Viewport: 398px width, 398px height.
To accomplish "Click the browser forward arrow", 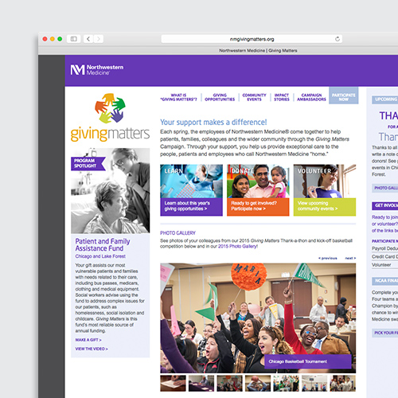I will (x=99, y=39).
